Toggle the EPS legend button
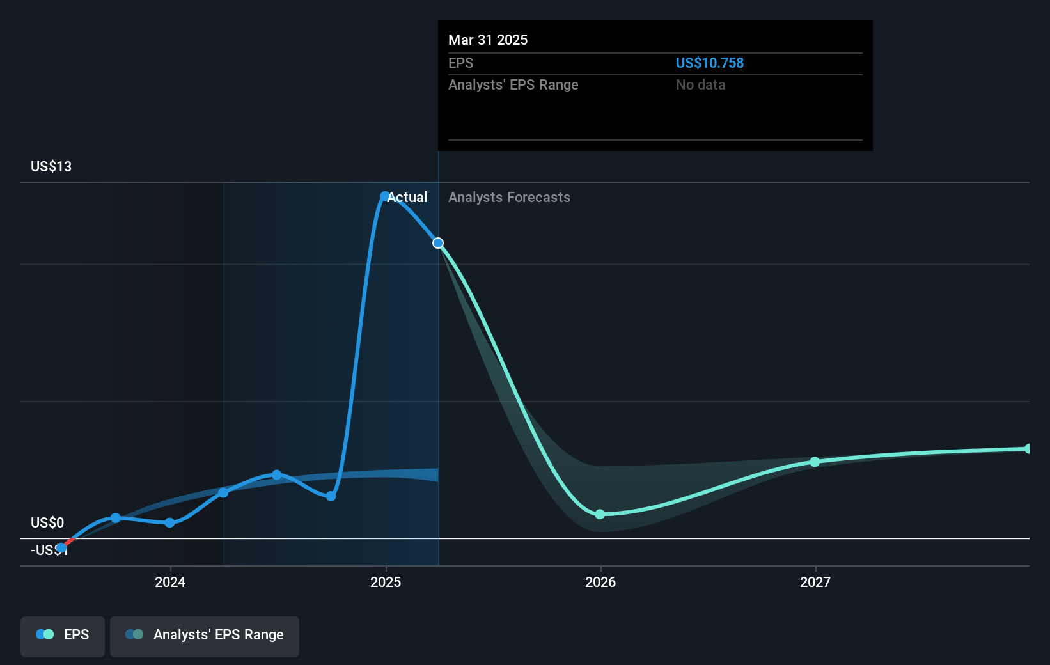Viewport: 1050px width, 665px height. 63,636
